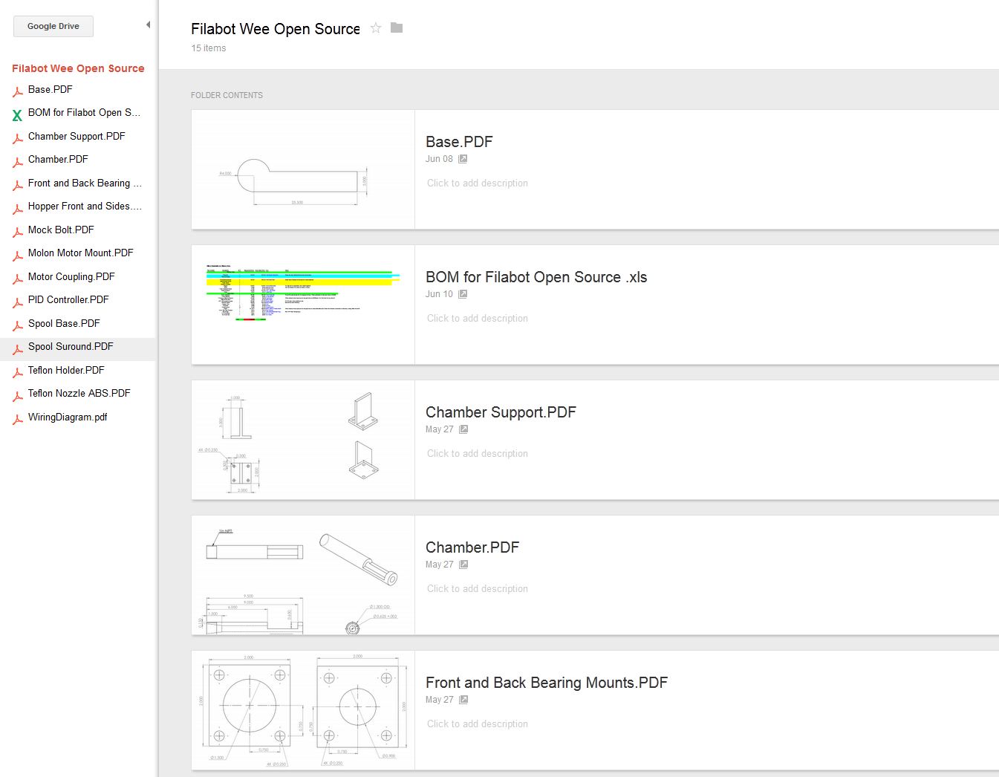This screenshot has width=999, height=777.
Task: Open the Base.PDF drawing thumbnail
Action: (x=303, y=169)
